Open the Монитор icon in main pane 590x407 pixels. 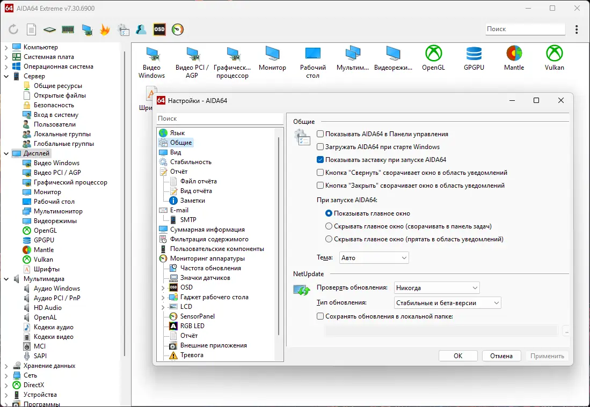point(272,58)
